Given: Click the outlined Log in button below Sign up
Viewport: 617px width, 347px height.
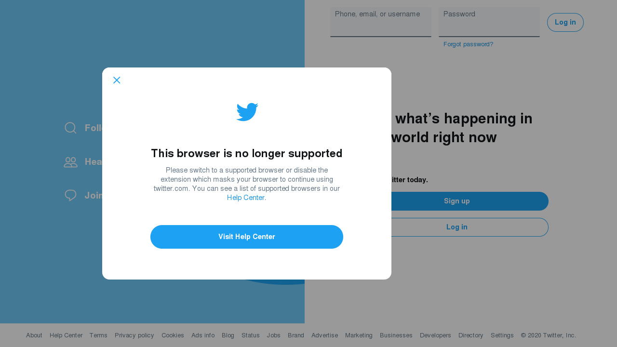Looking at the screenshot, I should (457, 227).
